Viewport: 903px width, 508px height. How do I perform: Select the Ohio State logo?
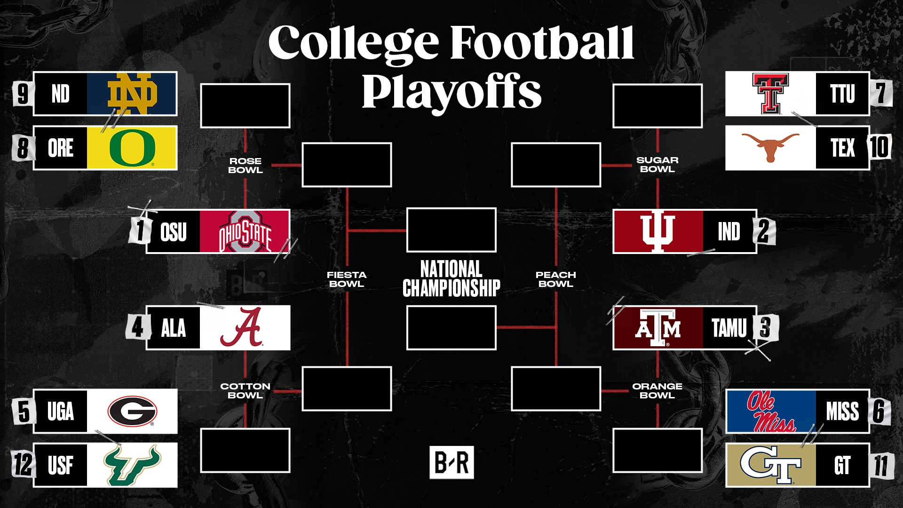point(245,231)
